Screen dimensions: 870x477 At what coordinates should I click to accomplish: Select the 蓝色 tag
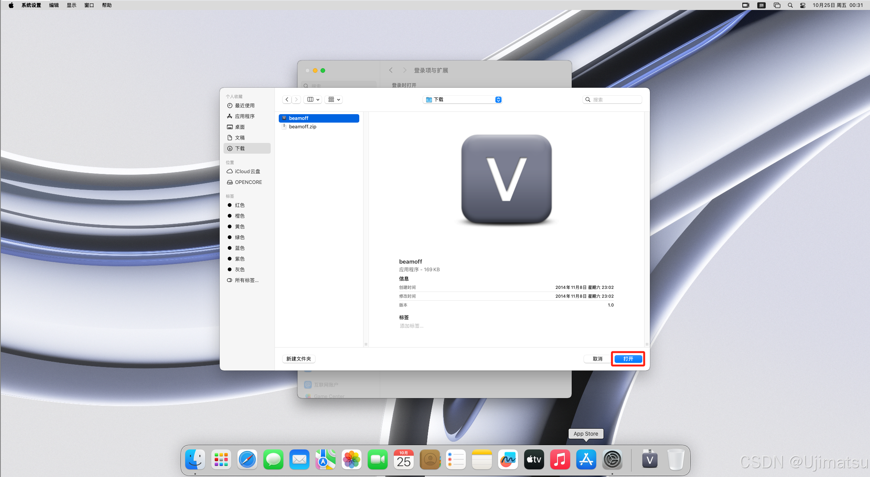(x=247, y=248)
